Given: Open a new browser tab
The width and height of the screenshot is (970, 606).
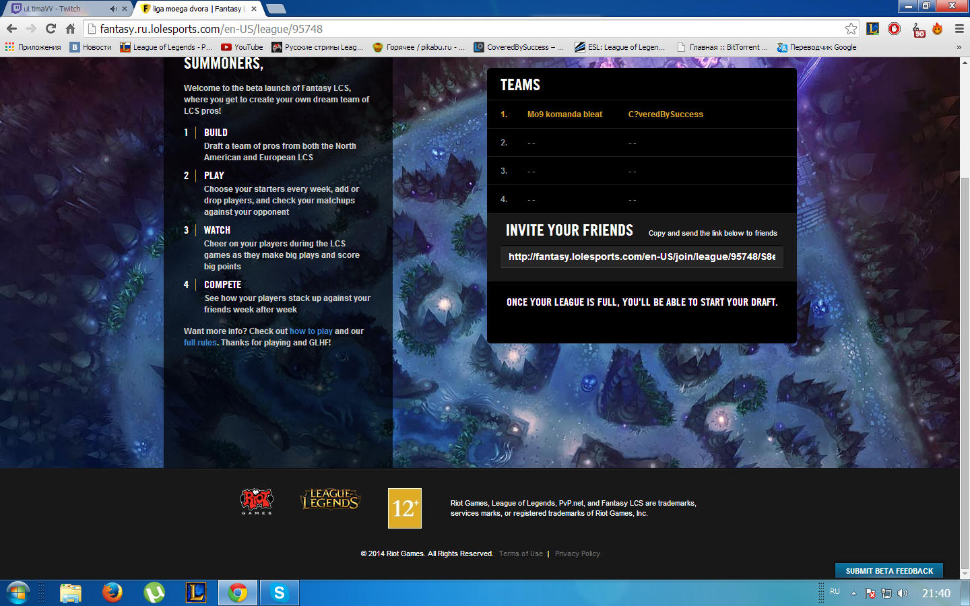Looking at the screenshot, I should coord(276,9).
